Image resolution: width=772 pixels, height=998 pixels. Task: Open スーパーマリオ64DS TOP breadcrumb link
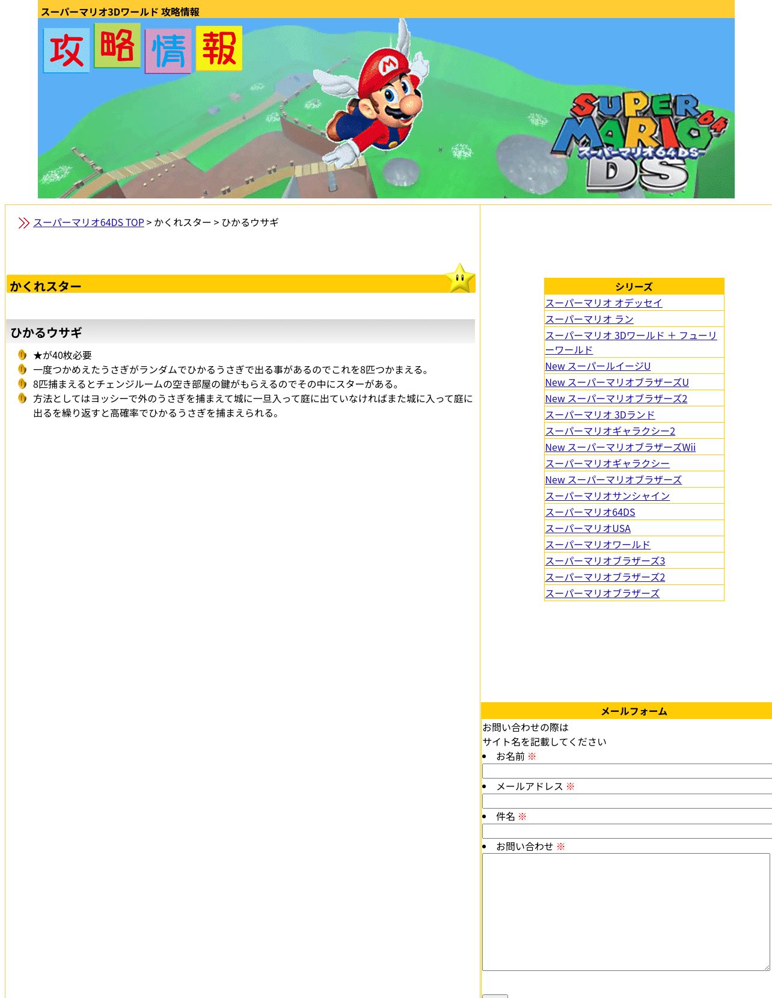[88, 222]
